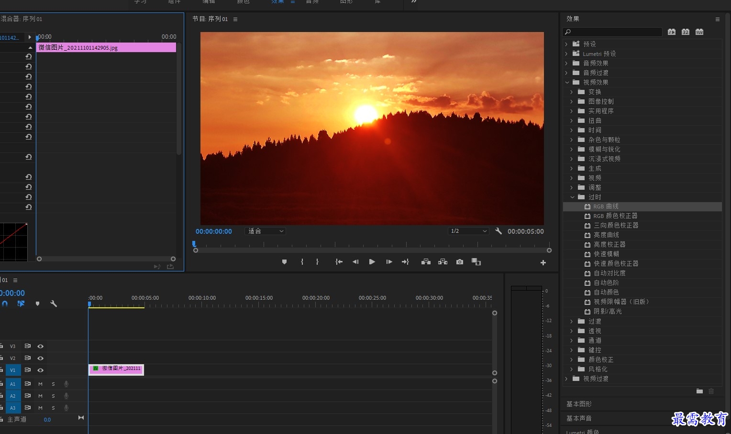Click the timeline Add Marker icon
This screenshot has height=434, width=731.
37,304
